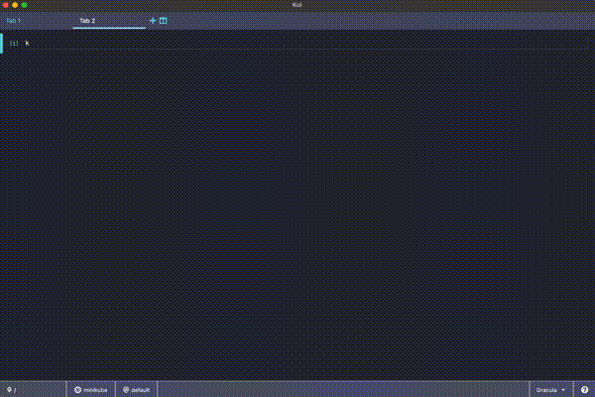
Task: Close the Kui window with the red button
Action: tap(7, 5)
